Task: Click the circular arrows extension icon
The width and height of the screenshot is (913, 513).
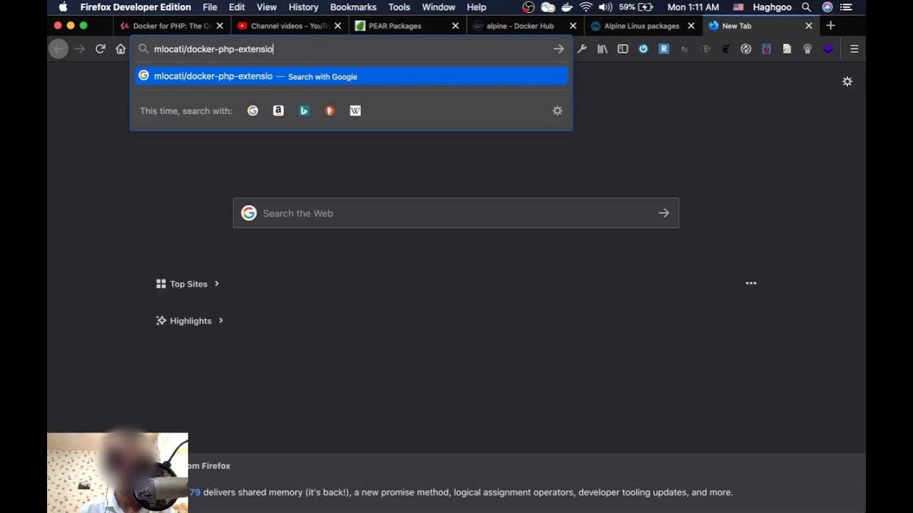Action: coord(746,49)
